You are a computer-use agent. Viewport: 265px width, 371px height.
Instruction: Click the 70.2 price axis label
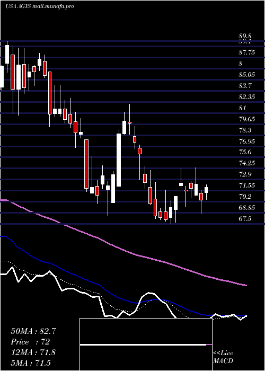tap(245, 197)
